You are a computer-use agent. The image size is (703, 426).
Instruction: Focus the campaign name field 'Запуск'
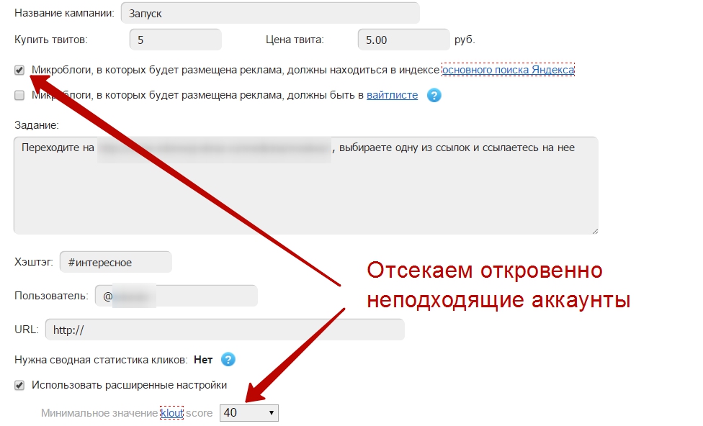270,13
